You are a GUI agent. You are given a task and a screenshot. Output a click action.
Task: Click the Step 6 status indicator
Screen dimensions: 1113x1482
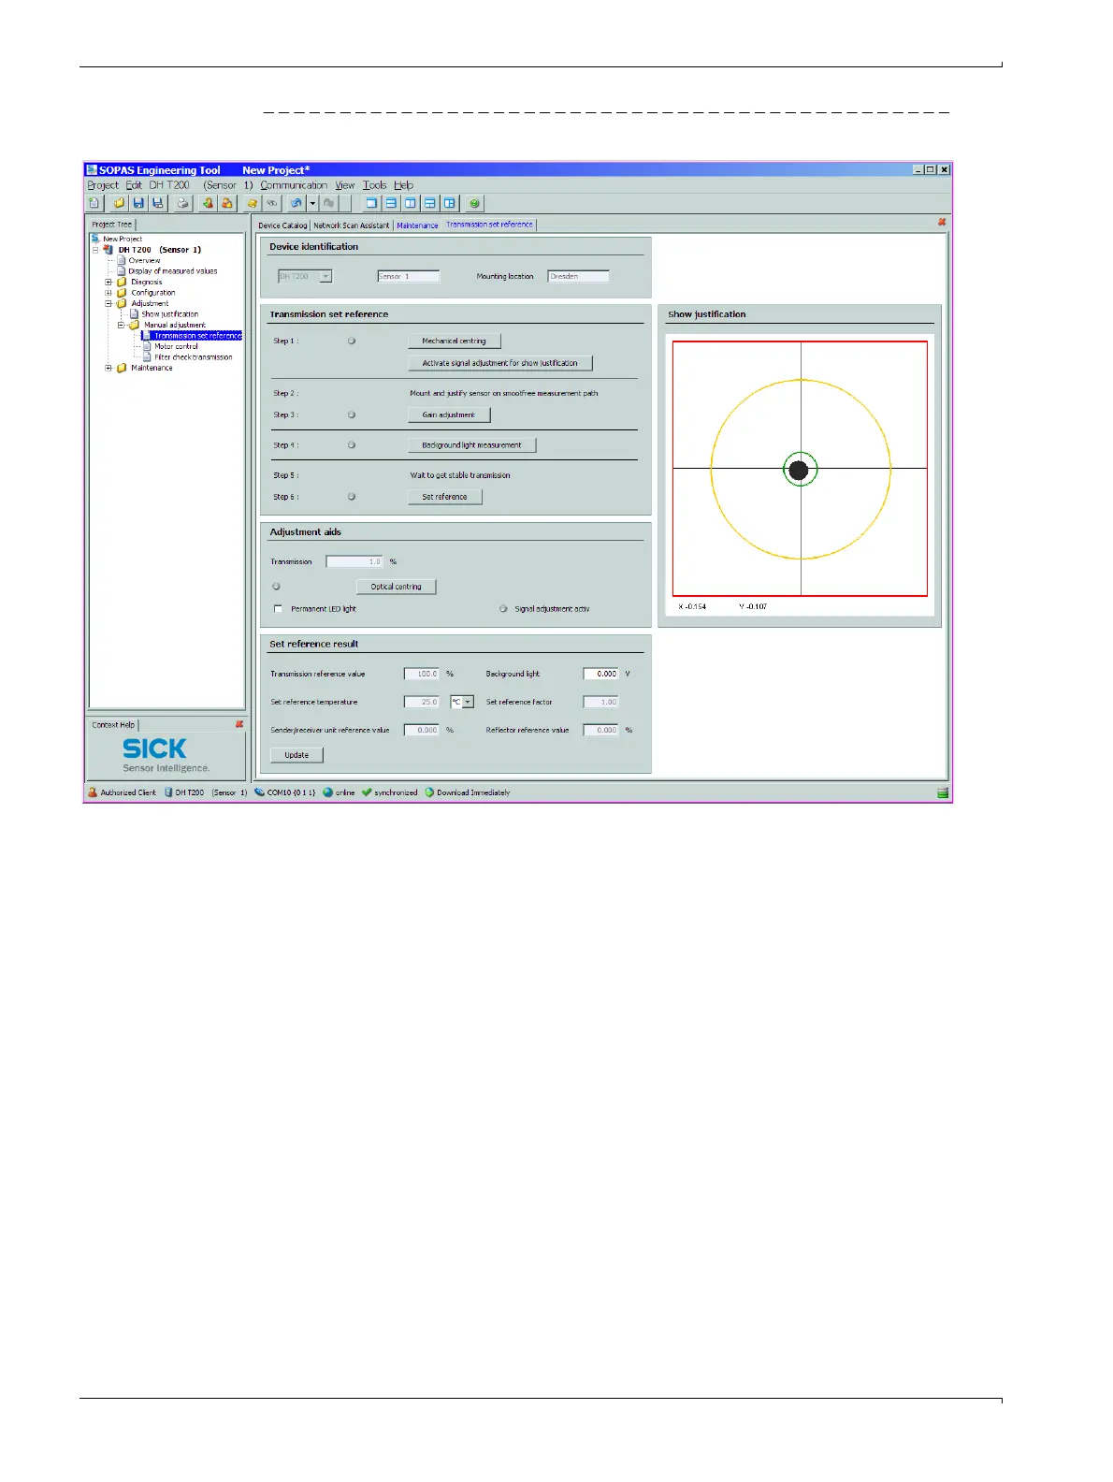click(x=352, y=497)
